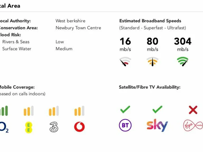Click the green checkmark above Sky
This screenshot has height=152, width=203.
click(157, 109)
